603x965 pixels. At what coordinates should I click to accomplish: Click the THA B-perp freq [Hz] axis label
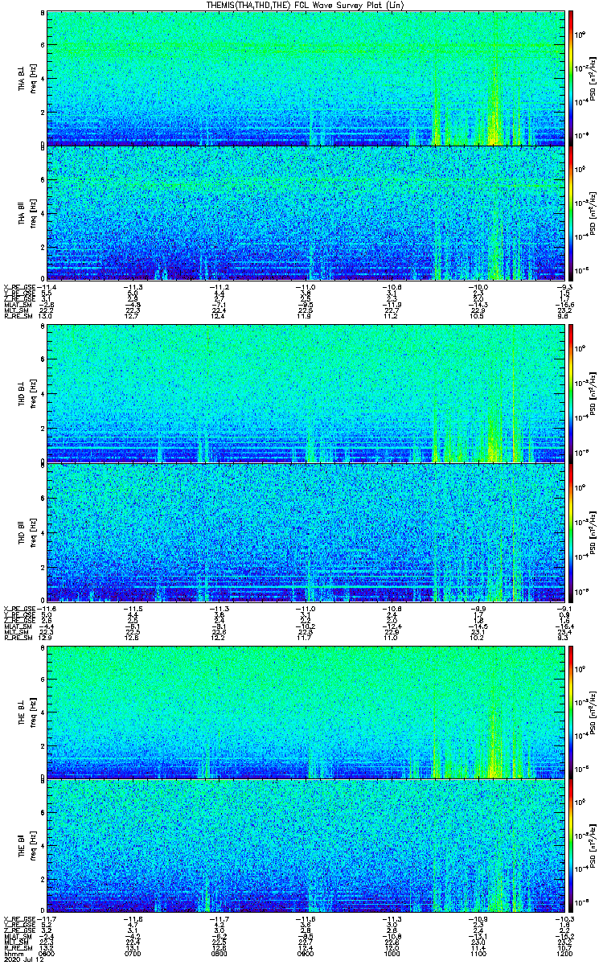tap(31, 78)
